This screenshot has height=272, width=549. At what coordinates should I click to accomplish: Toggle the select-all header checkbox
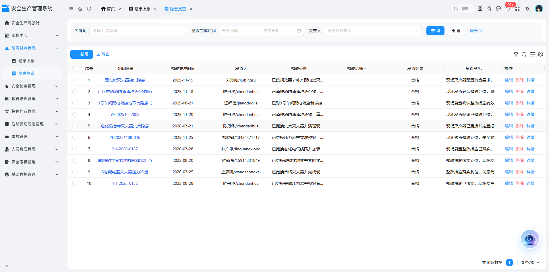[75, 69]
